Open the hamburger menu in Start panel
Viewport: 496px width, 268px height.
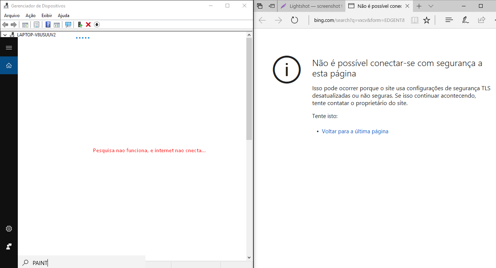pyautogui.click(x=9, y=48)
